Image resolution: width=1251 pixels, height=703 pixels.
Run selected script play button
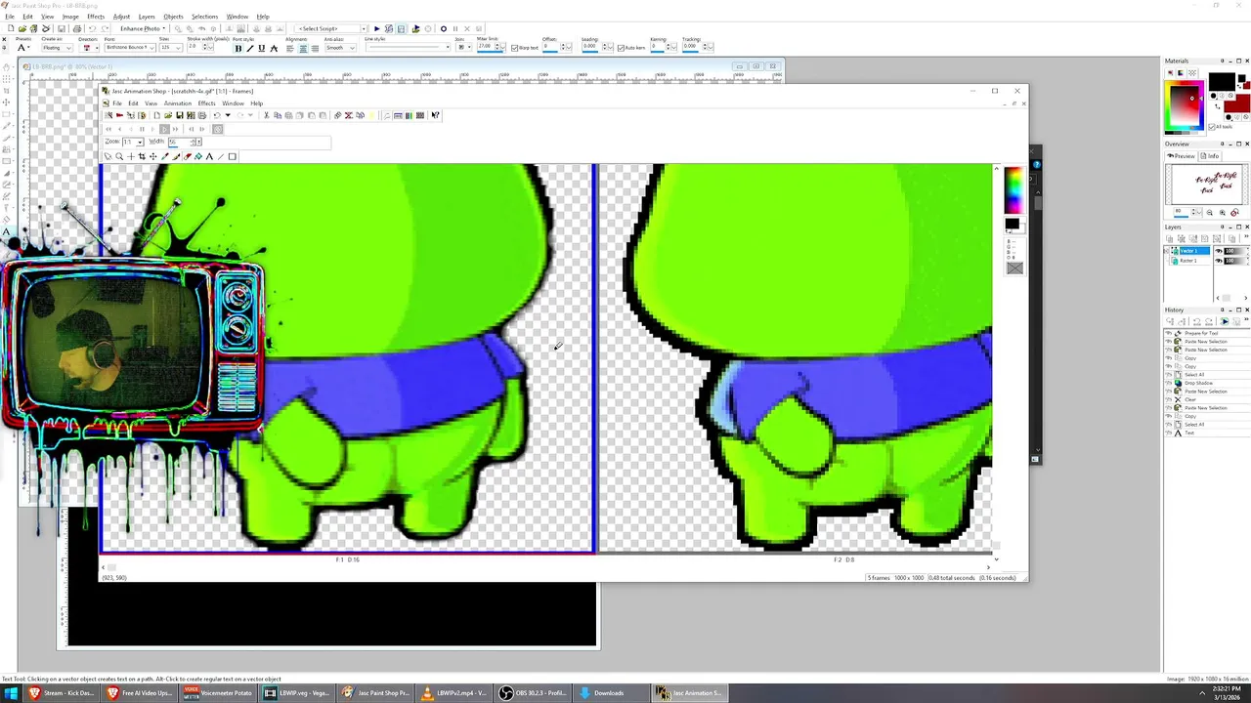[377, 28]
